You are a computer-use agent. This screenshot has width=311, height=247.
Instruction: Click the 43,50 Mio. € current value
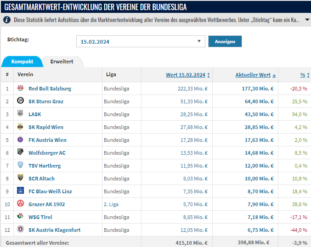tap(259, 114)
